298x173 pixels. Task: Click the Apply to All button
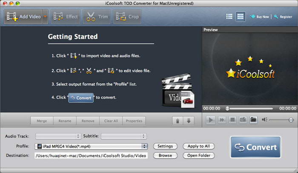tap(199, 146)
